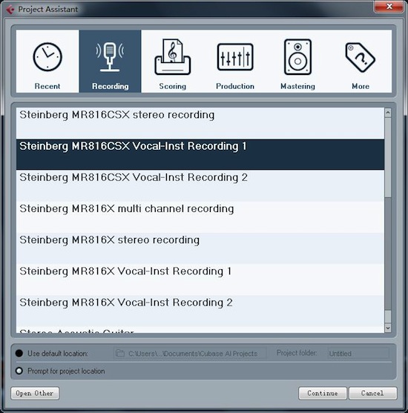408x413 pixels.
Task: Click the Project folder name field
Action: pyautogui.click(x=358, y=353)
